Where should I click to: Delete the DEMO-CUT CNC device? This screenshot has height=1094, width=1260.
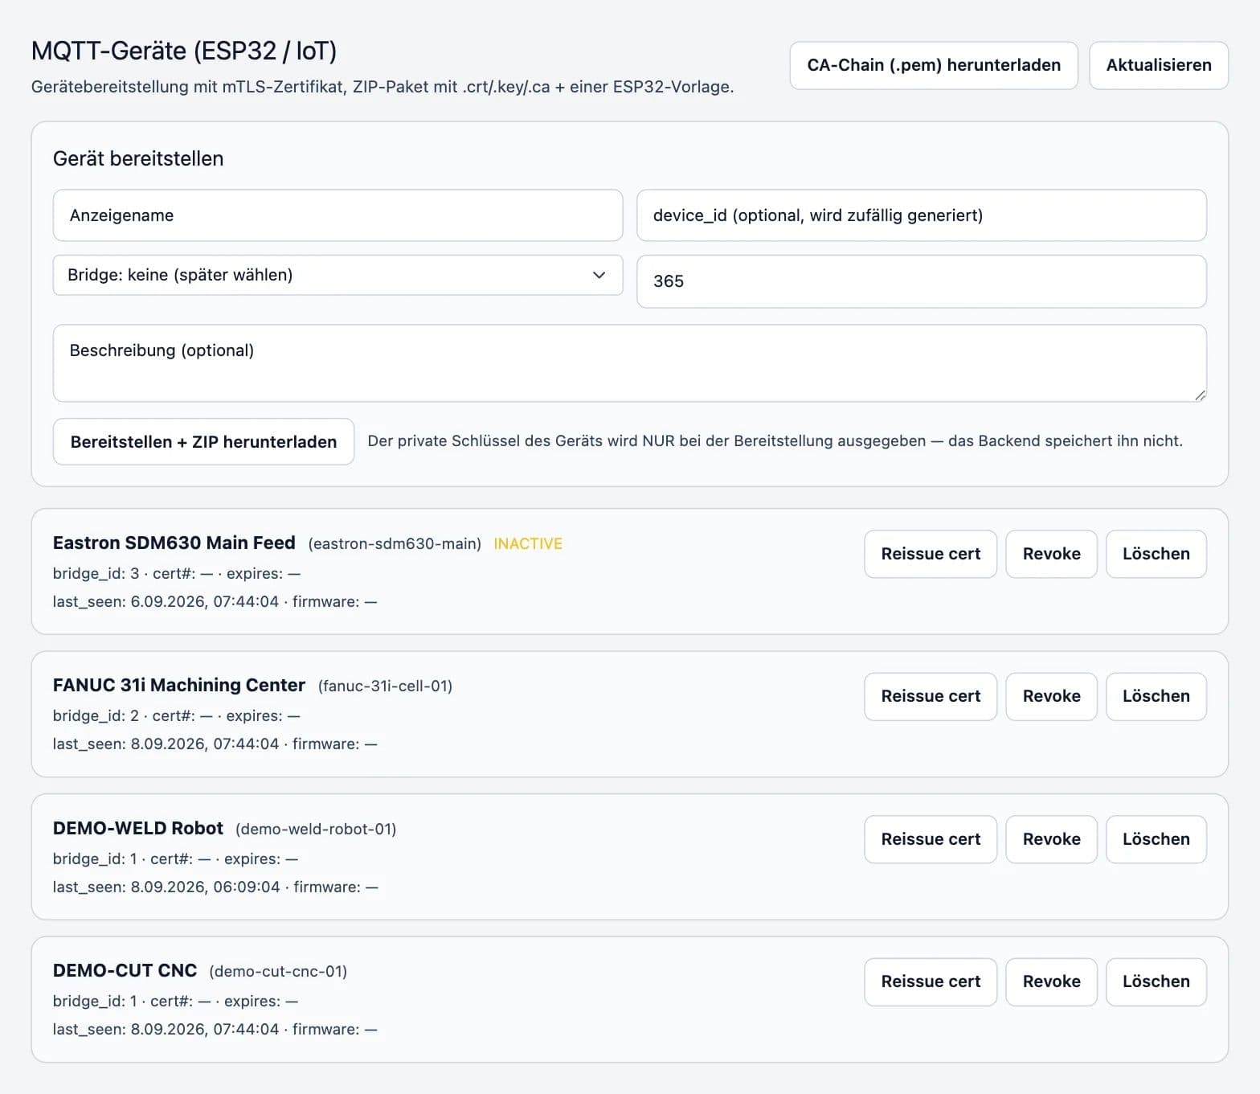tap(1156, 981)
